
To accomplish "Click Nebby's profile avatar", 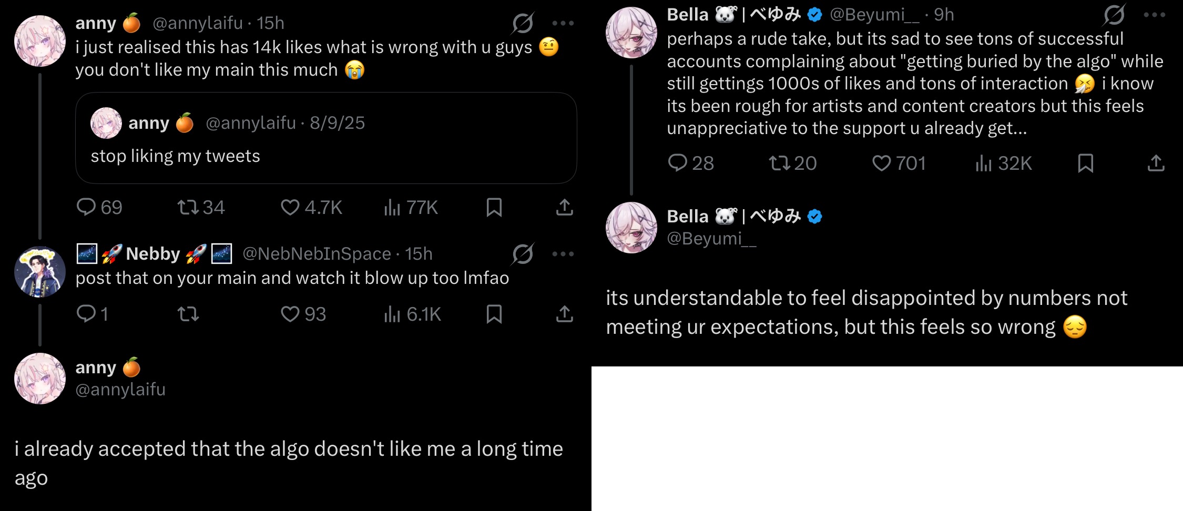I will click(40, 272).
